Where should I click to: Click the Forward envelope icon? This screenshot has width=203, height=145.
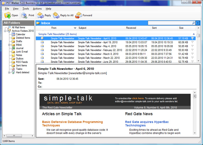78,15
